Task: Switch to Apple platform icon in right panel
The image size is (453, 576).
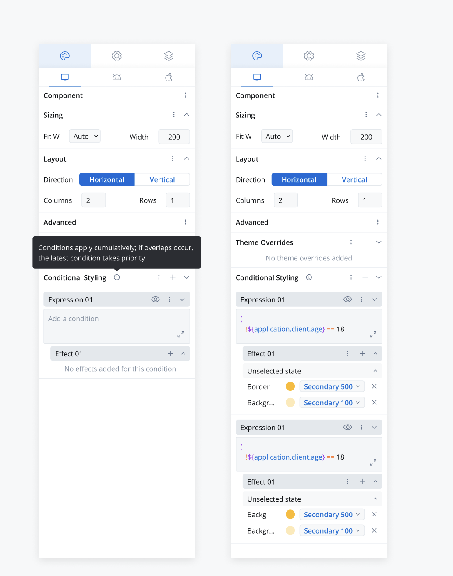Action: (x=361, y=77)
